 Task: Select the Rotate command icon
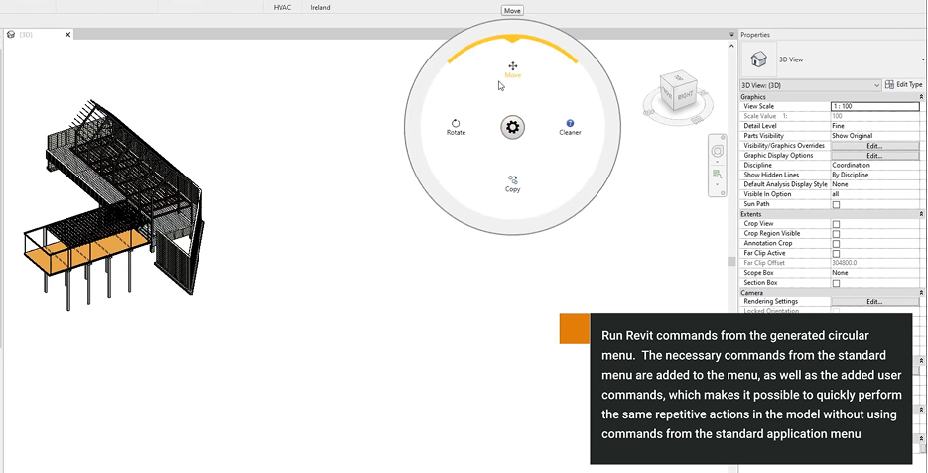pos(456,126)
